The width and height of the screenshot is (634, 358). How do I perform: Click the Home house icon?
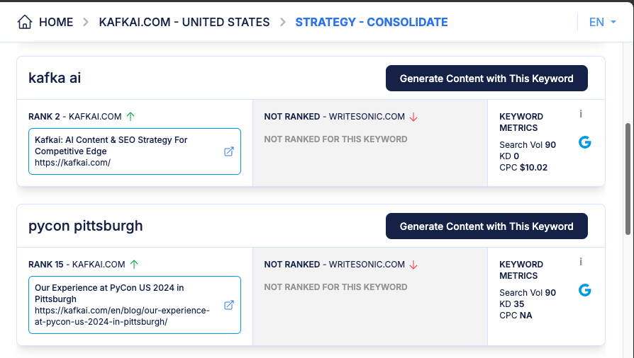tap(25, 22)
